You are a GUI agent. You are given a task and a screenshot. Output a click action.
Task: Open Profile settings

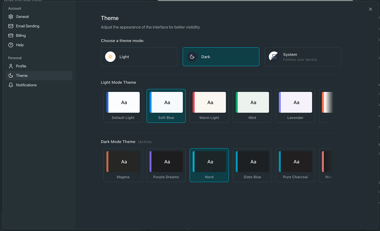tap(39, 66)
